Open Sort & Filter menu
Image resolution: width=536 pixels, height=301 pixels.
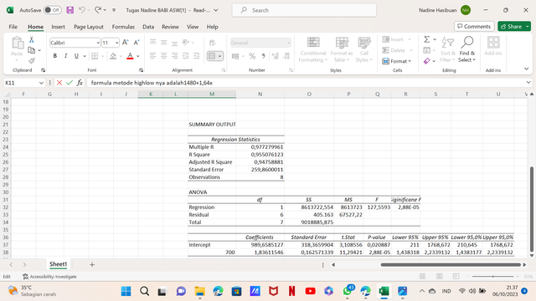click(x=448, y=50)
